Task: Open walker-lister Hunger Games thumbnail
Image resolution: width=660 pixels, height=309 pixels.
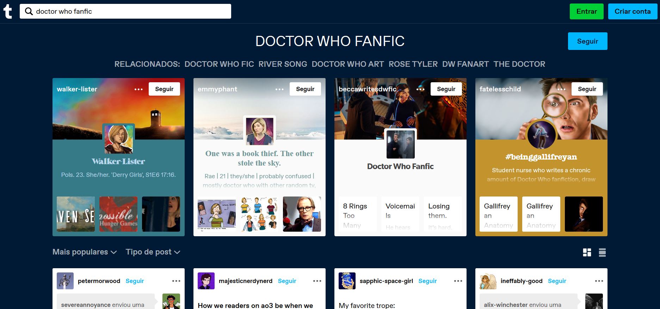Action: [x=118, y=214]
